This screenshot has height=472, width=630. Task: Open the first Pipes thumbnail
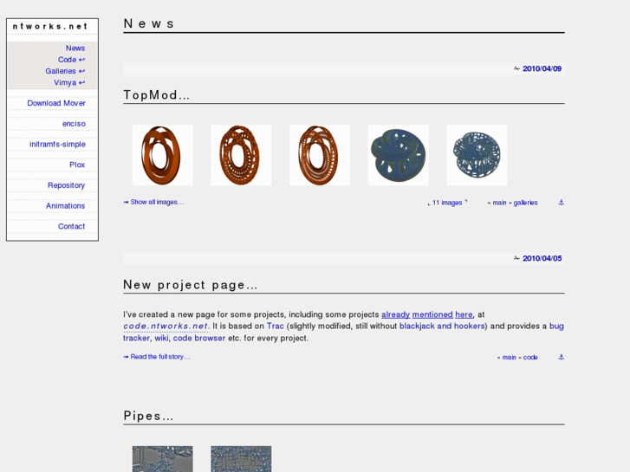[162, 459]
